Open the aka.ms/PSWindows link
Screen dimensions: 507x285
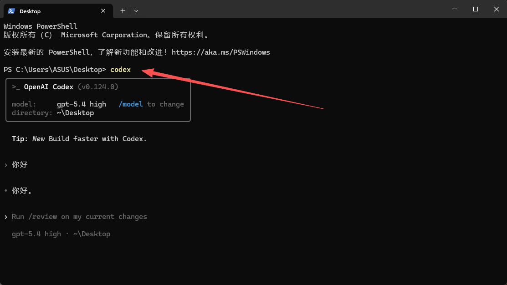click(220, 52)
